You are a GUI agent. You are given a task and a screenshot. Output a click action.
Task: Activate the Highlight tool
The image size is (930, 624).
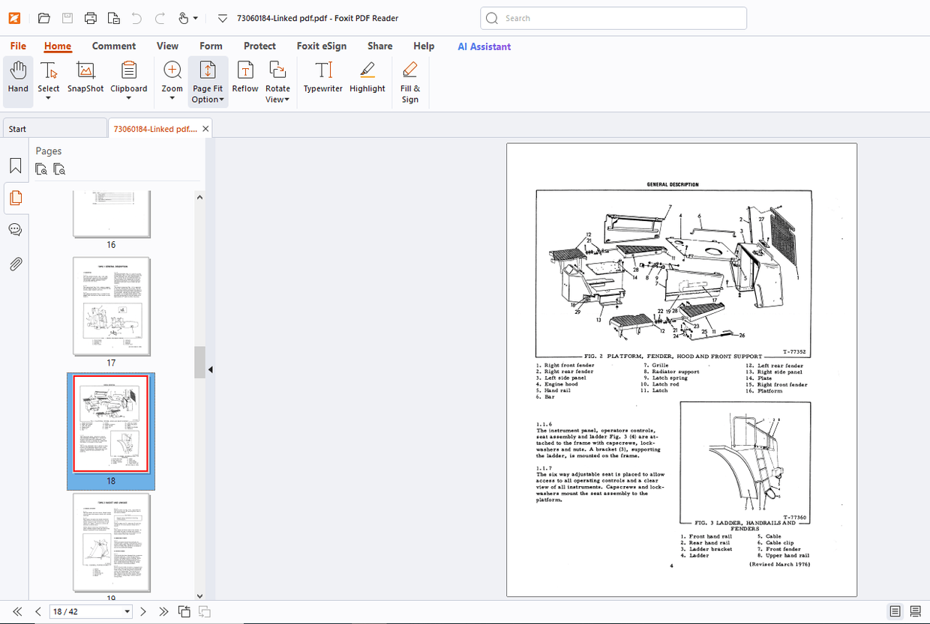click(367, 81)
